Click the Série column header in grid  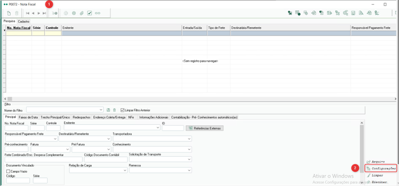coord(38,28)
